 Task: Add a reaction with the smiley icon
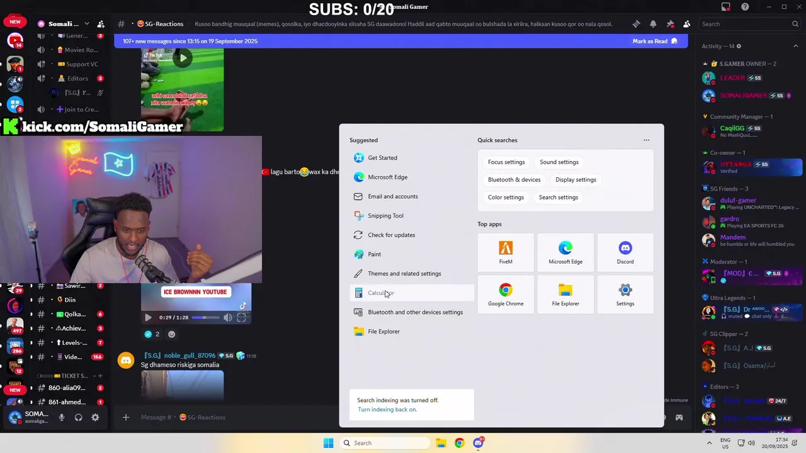[x=171, y=334]
